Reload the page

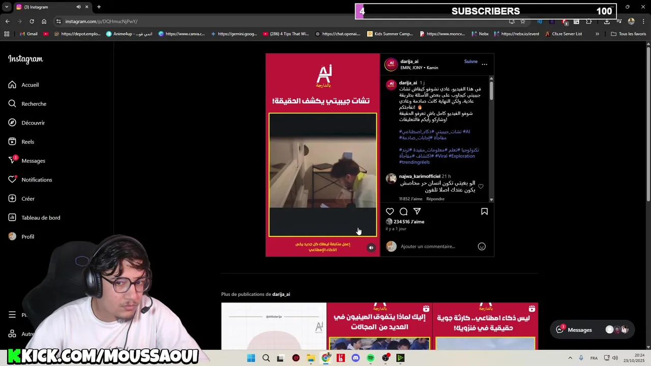(32, 21)
